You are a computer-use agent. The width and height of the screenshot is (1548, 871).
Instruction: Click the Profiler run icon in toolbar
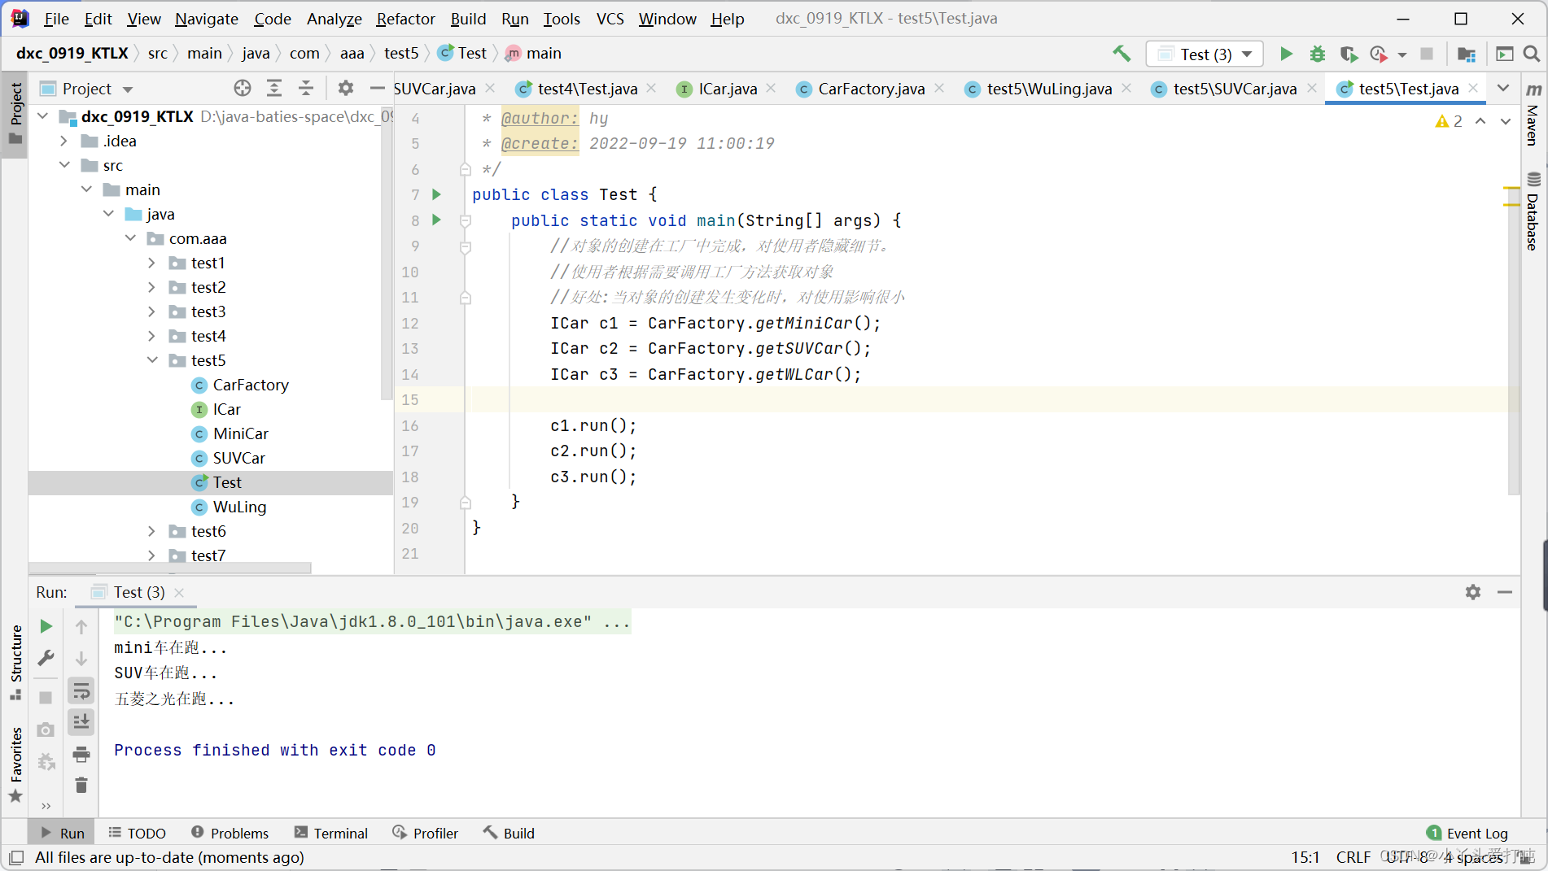(1379, 54)
